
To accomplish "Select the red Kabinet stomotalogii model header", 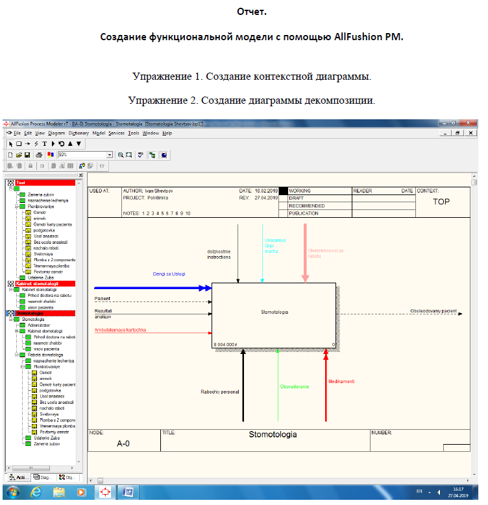I will (x=45, y=284).
